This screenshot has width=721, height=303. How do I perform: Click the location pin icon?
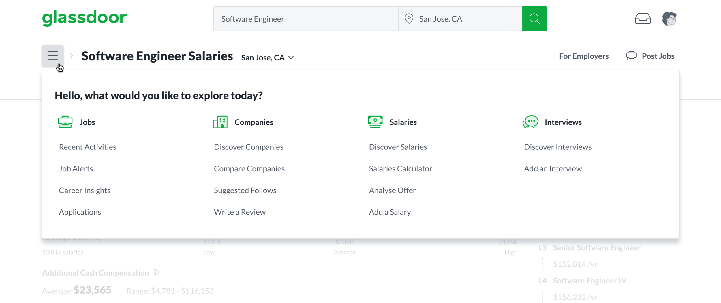(409, 19)
